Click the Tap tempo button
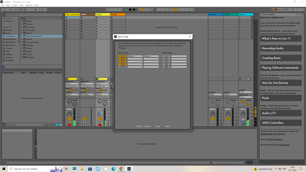Image resolution: width=306 pixels, height=172 pixels. [10, 9]
